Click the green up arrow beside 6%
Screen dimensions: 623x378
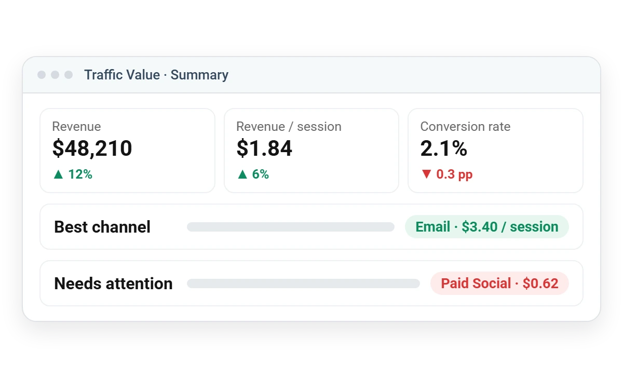[242, 174]
